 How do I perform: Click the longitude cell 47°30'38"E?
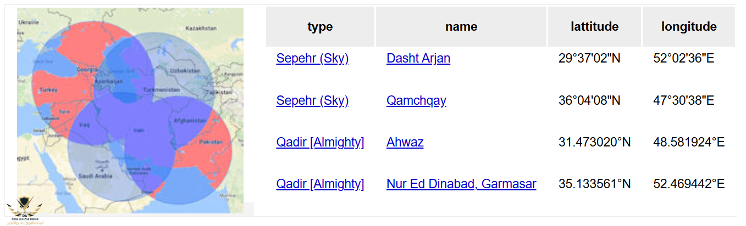[683, 100]
